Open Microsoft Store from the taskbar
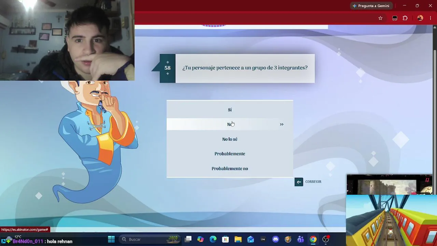This screenshot has height=246, width=437. pos(225,239)
